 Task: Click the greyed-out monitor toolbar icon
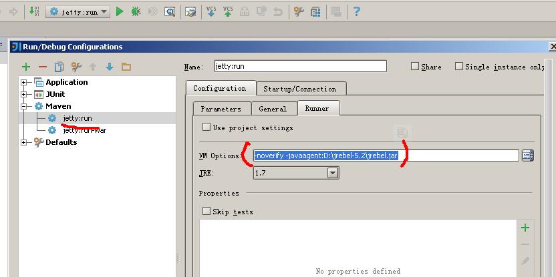coord(336,12)
